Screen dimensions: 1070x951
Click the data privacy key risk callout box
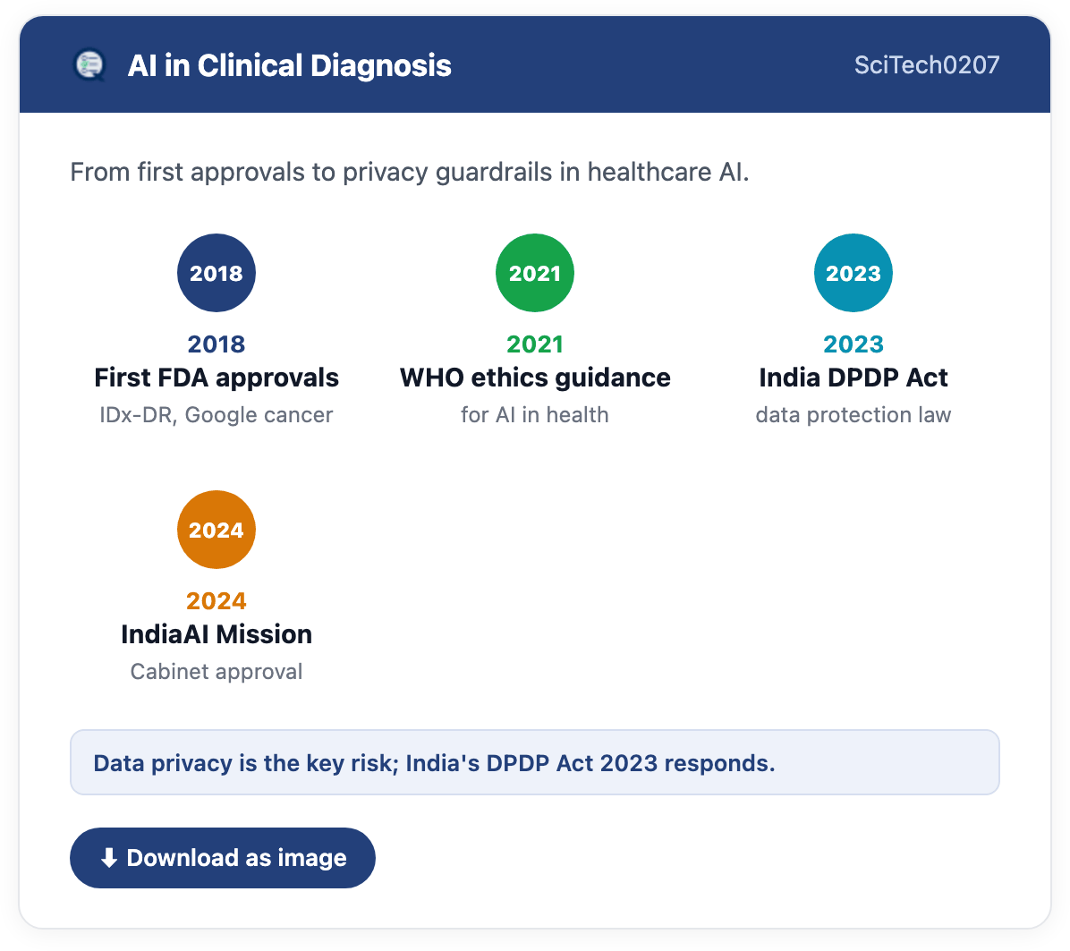(535, 762)
